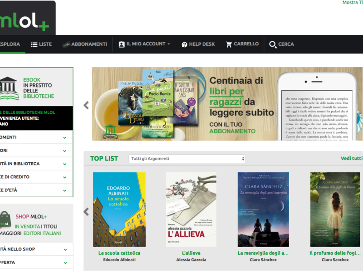Click the Help Desk question icon
The height and width of the screenshot is (272, 363).
coord(184,44)
